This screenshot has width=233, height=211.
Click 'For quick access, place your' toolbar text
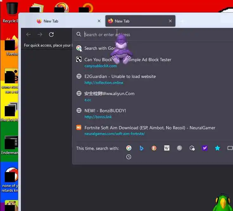tap(48, 45)
